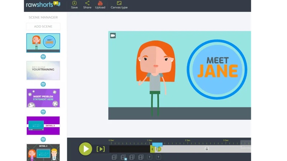Click the video camera icon on canvas

tap(113, 35)
